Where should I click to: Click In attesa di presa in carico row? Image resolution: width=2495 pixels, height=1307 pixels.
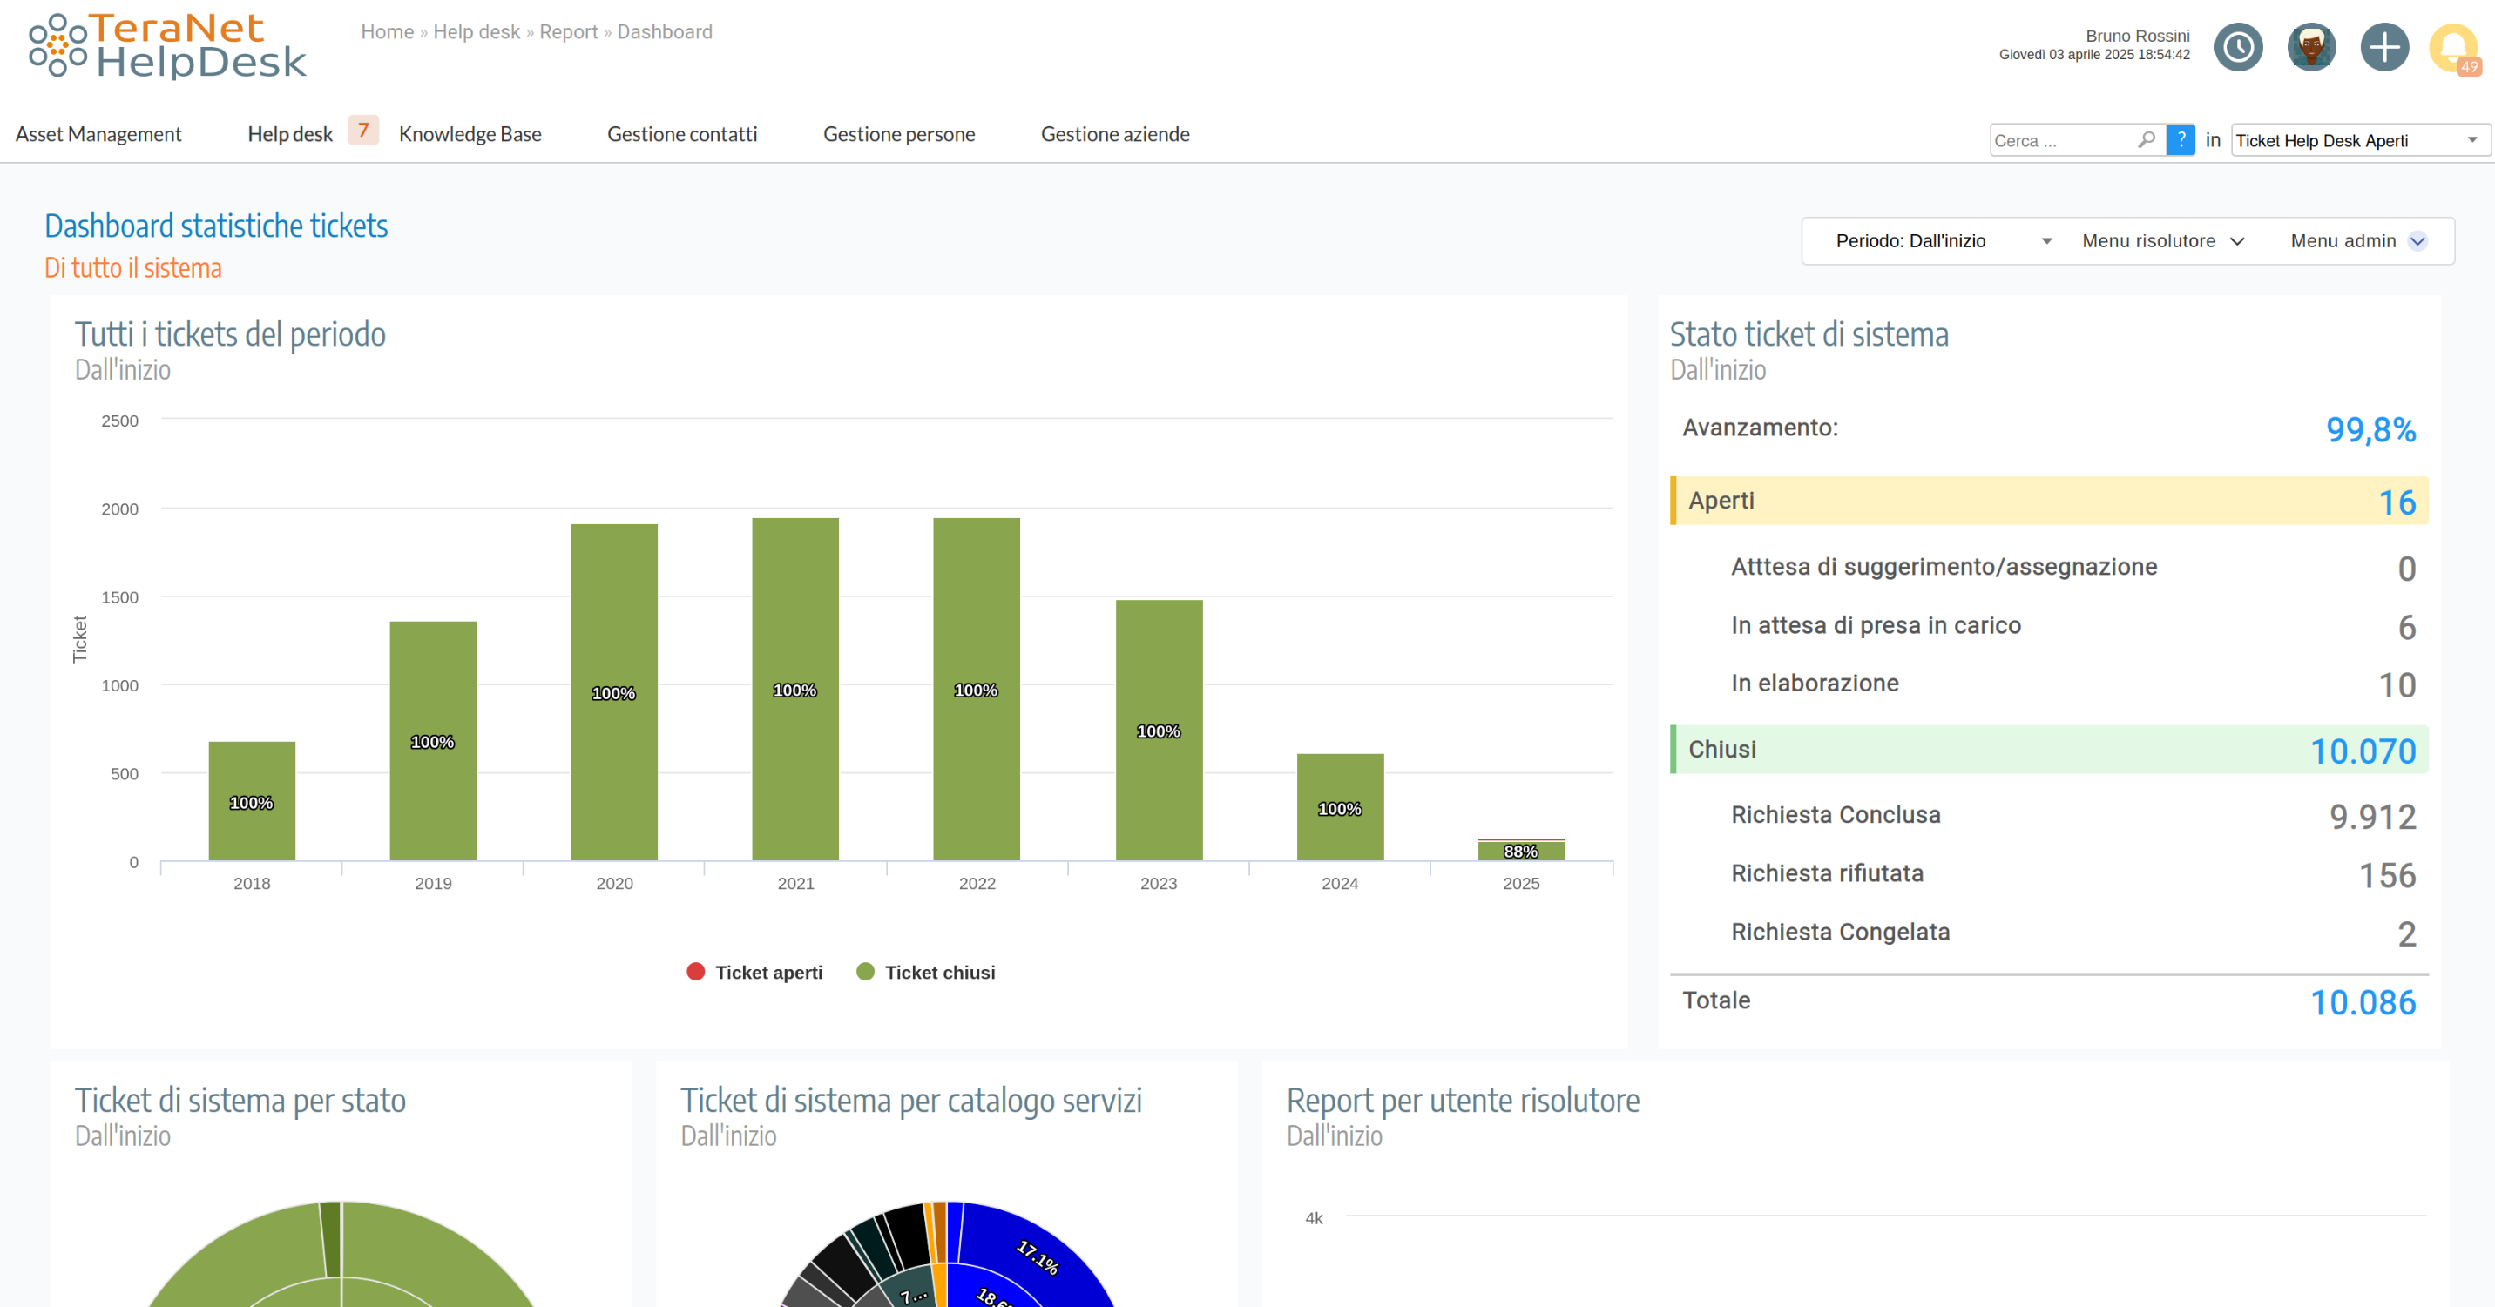pos(2050,625)
